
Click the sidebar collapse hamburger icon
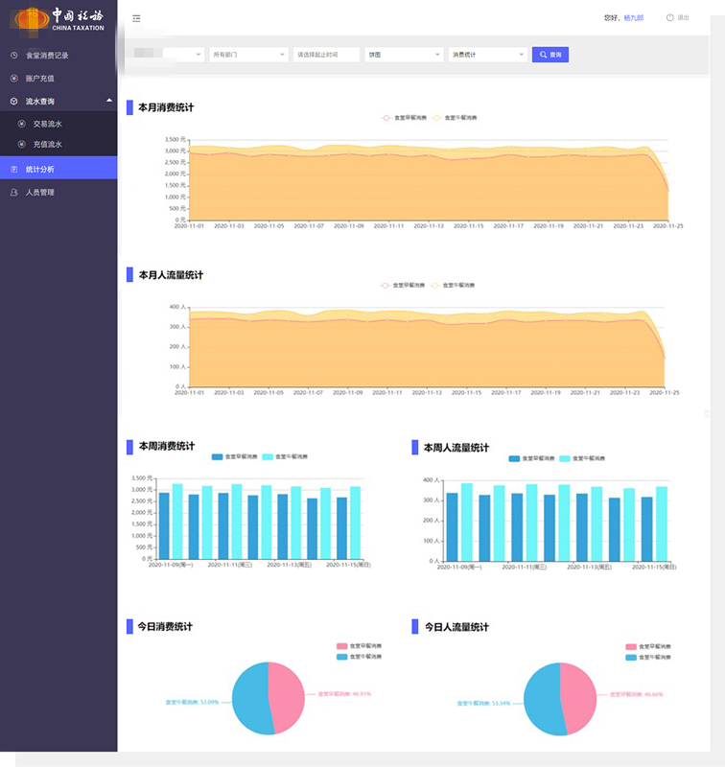137,18
